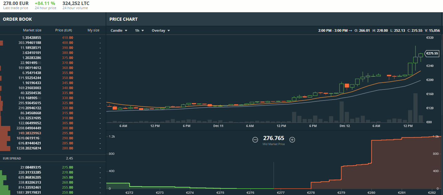Image resolution: width=443 pixels, height=195 pixels.
Task: Click the 324,252 LTC 24 hour volume
Action: 76,3
